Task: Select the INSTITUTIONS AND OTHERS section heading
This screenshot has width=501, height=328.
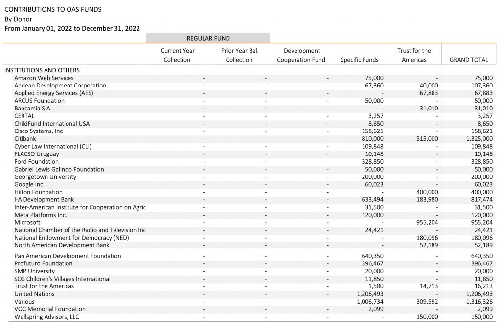Action: tap(42, 70)
